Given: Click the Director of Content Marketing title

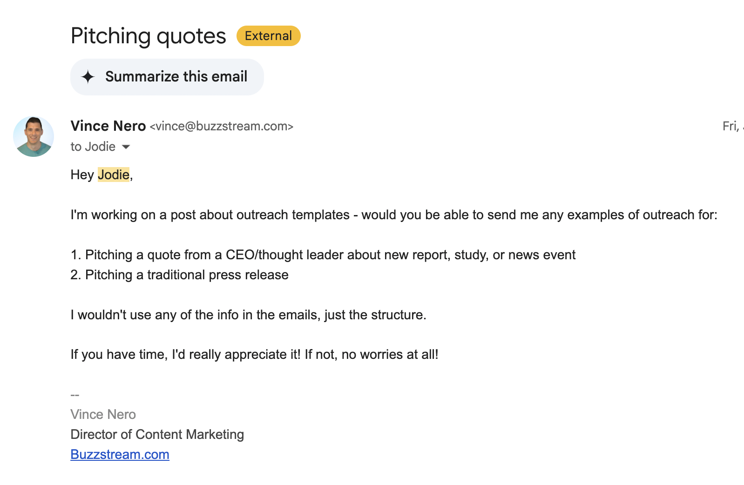Looking at the screenshot, I should (x=157, y=434).
